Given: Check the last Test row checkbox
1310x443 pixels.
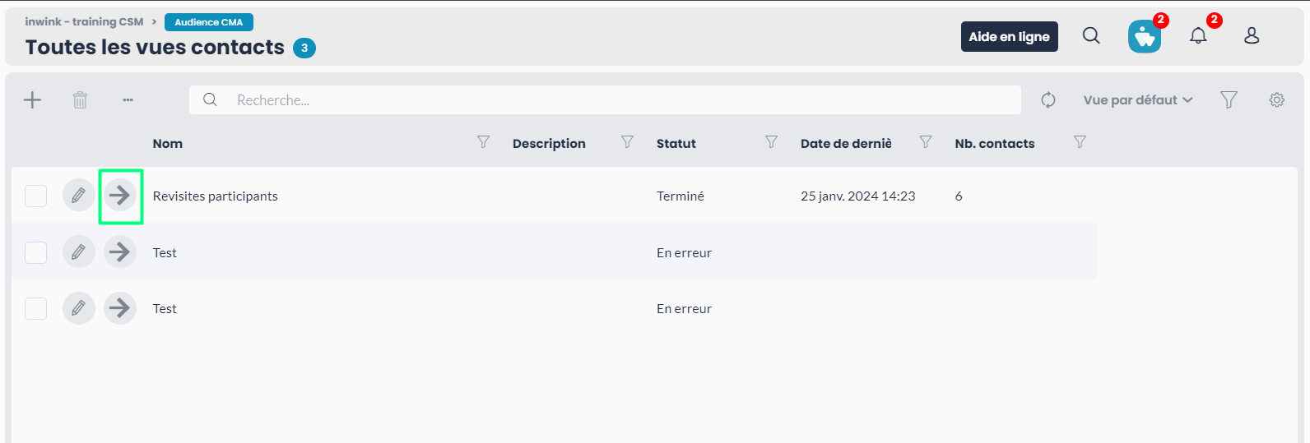Looking at the screenshot, I should (x=35, y=308).
